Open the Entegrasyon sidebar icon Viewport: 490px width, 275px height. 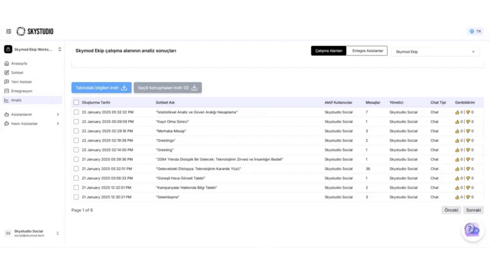click(7, 91)
